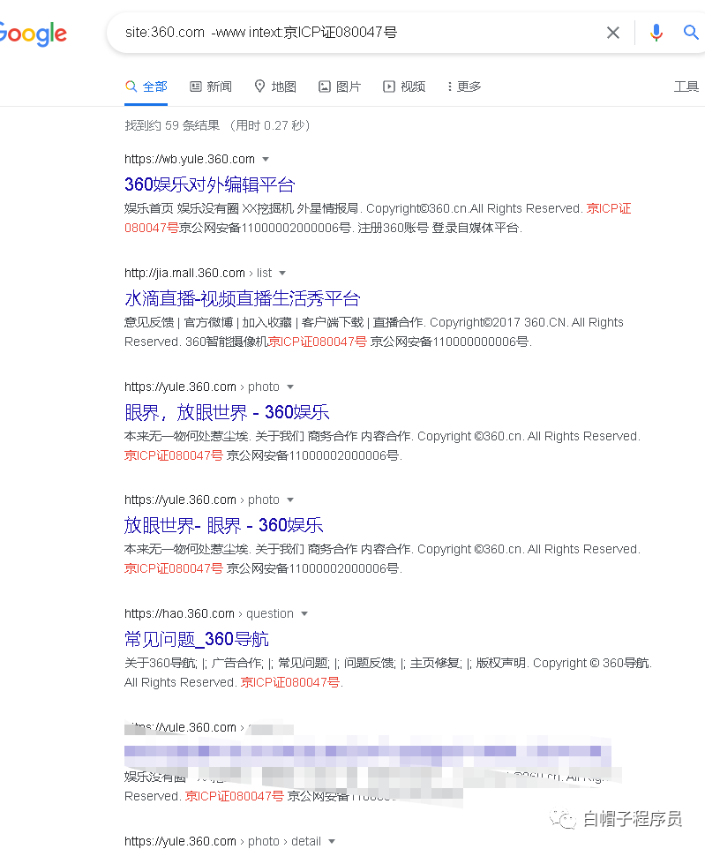
Task: Click the 图片 tab image icon
Action: (325, 86)
